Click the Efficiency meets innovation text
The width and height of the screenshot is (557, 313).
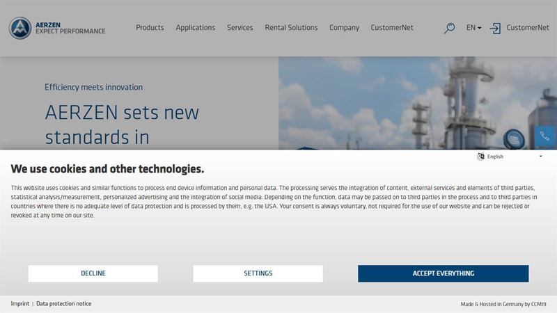pos(93,88)
